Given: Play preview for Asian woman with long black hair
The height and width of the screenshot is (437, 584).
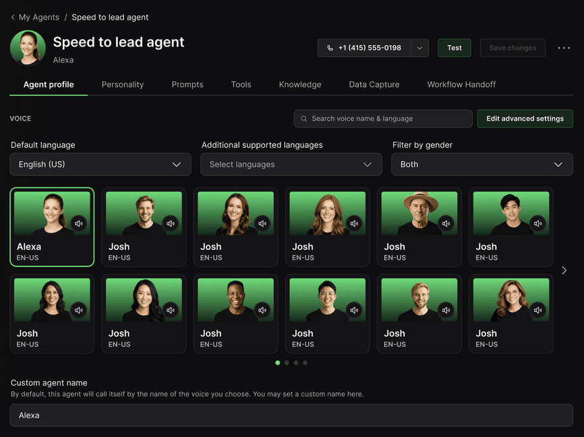Looking at the screenshot, I should coord(171,310).
